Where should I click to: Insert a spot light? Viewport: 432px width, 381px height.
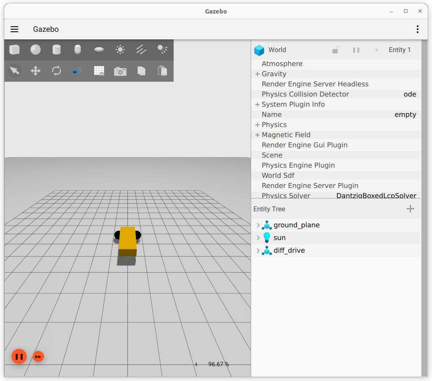pyautogui.click(x=162, y=50)
